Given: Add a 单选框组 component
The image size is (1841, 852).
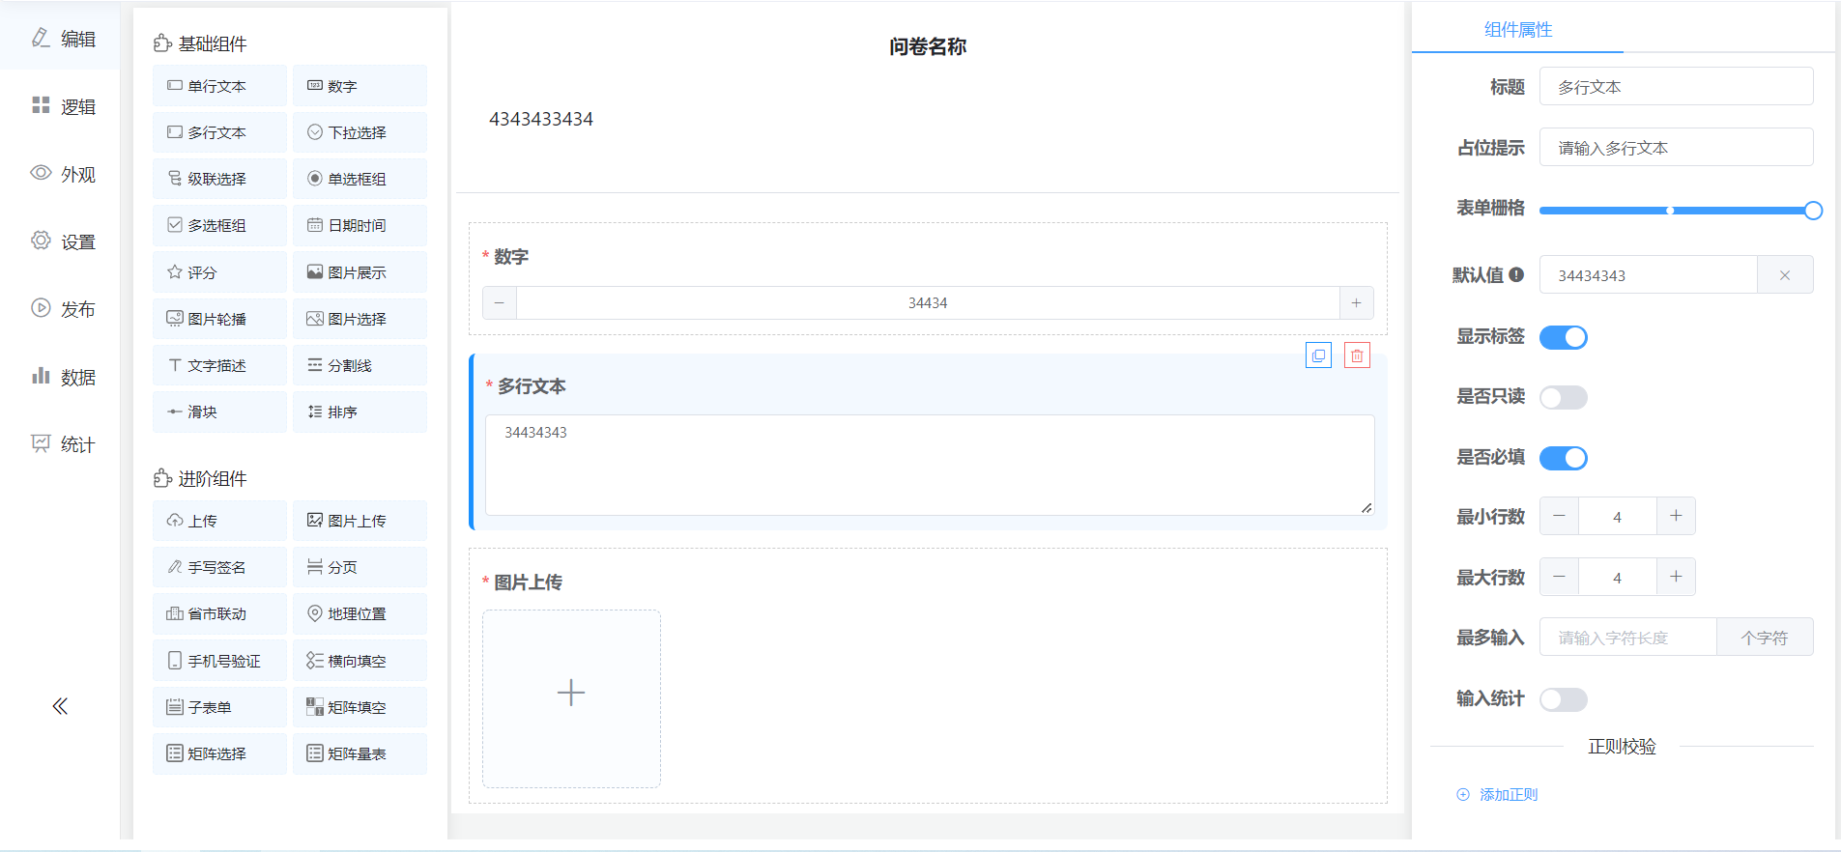Looking at the screenshot, I should (360, 179).
